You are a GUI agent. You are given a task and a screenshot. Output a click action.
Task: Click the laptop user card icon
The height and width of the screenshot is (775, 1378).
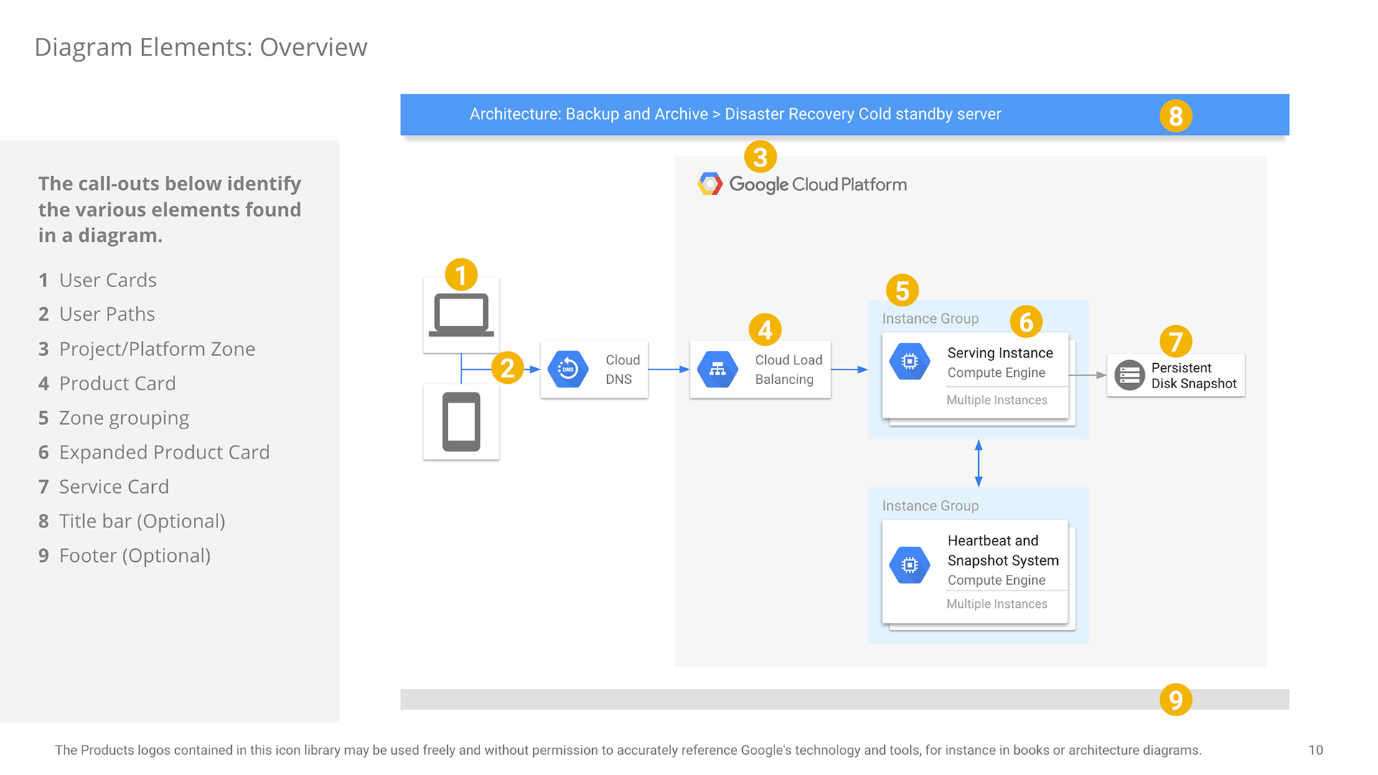(x=461, y=314)
